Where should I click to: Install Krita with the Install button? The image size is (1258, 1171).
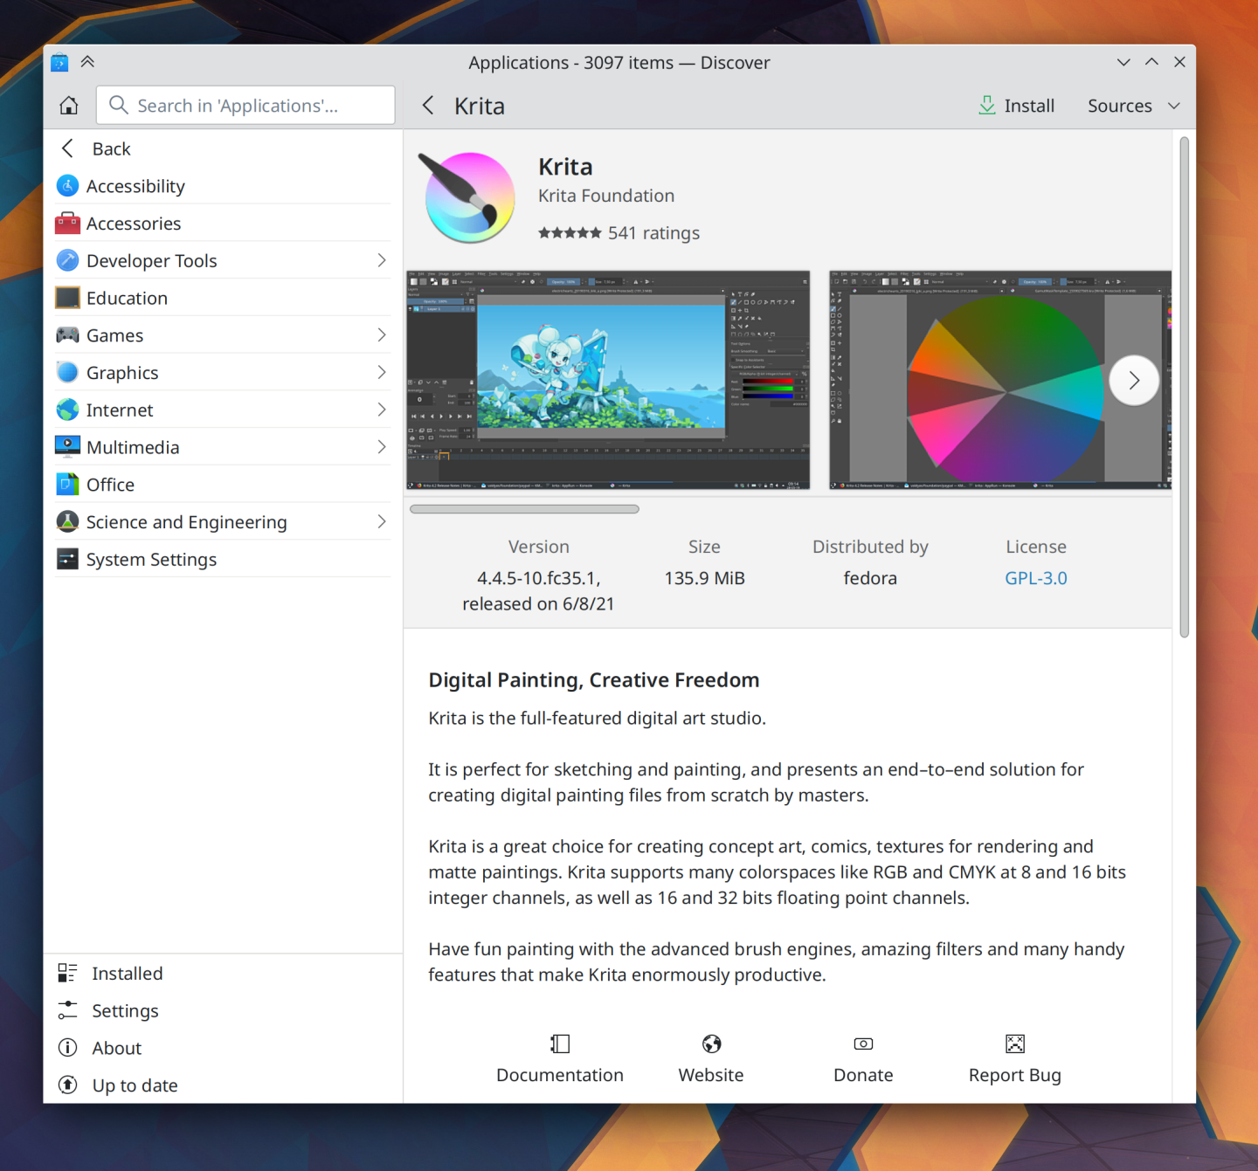1016,106
